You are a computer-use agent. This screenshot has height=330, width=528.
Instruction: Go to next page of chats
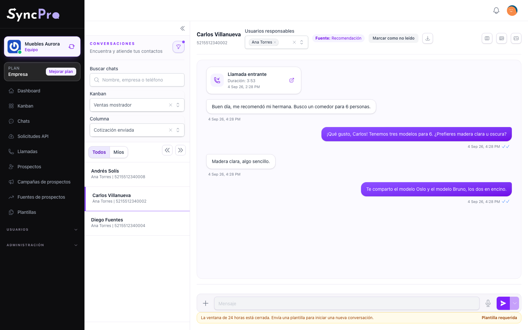pos(181,150)
